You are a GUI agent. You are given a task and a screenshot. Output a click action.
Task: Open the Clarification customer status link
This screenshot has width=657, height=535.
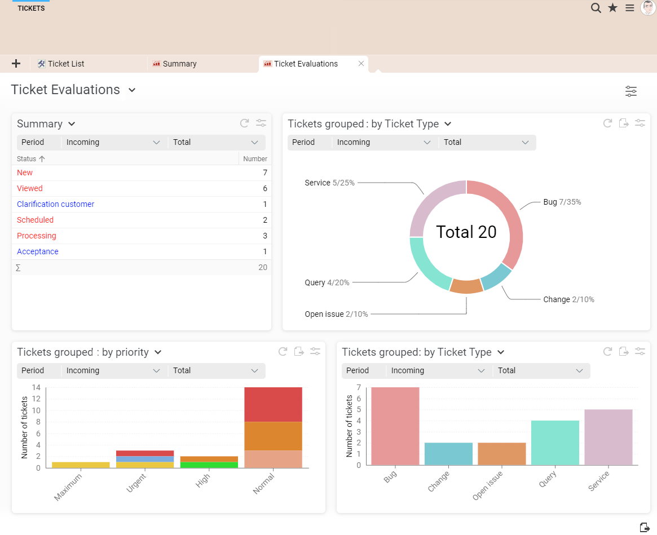(55, 204)
